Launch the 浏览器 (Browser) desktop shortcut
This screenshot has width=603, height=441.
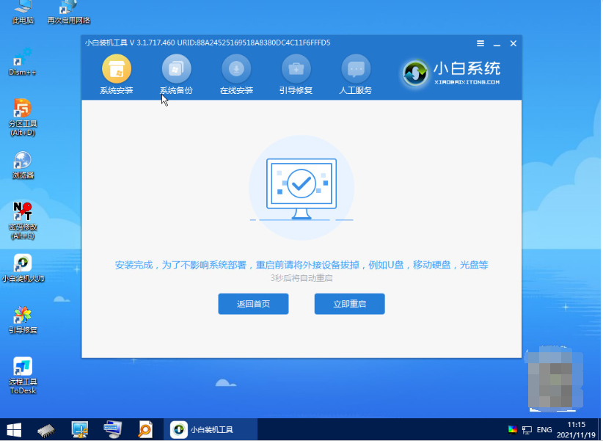[22, 165]
